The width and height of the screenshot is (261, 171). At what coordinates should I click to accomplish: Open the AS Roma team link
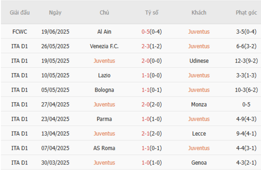[104, 148]
